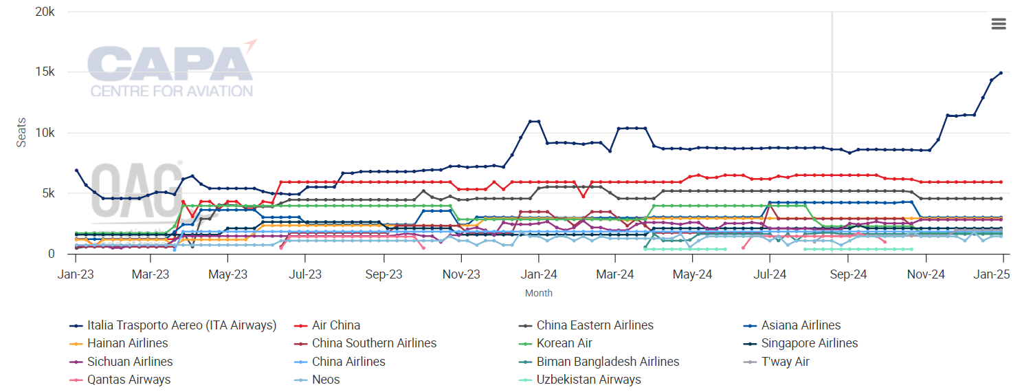Click Asiana Airlines legend item
This screenshot has width=1022, height=392.
pos(801,325)
